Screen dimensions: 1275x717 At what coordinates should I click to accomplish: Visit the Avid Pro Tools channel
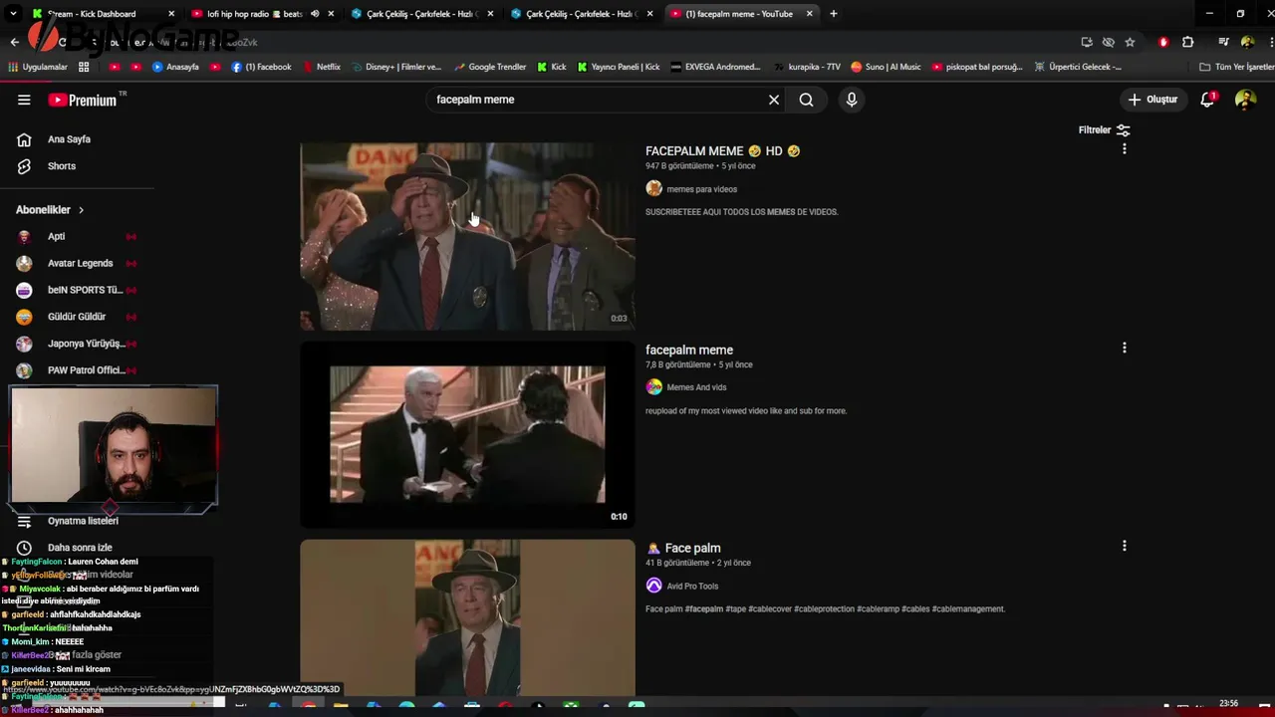[x=692, y=586]
